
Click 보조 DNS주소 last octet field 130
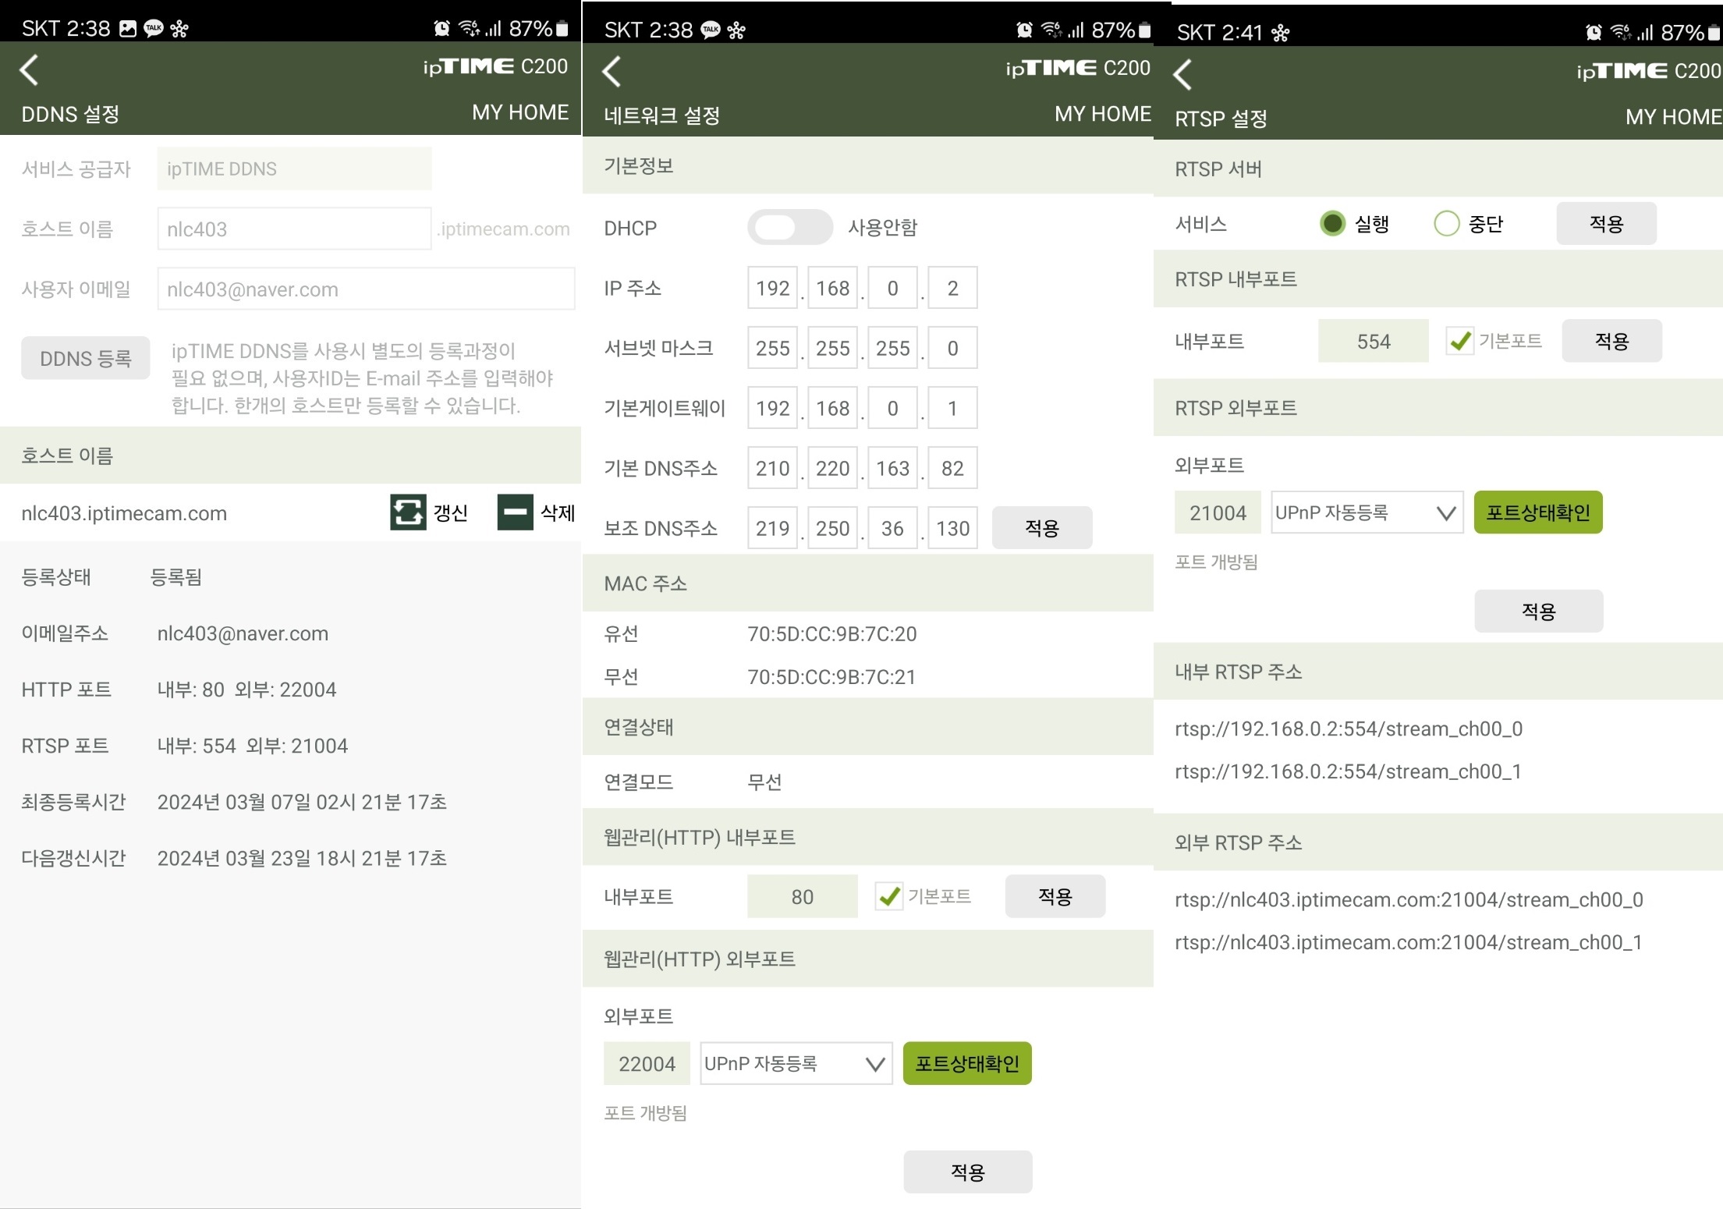952,528
